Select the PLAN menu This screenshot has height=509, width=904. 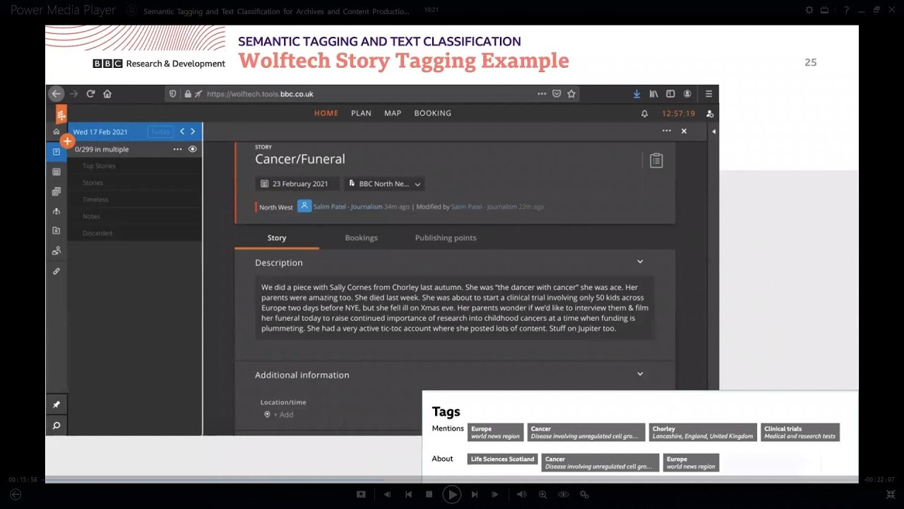pyautogui.click(x=361, y=113)
